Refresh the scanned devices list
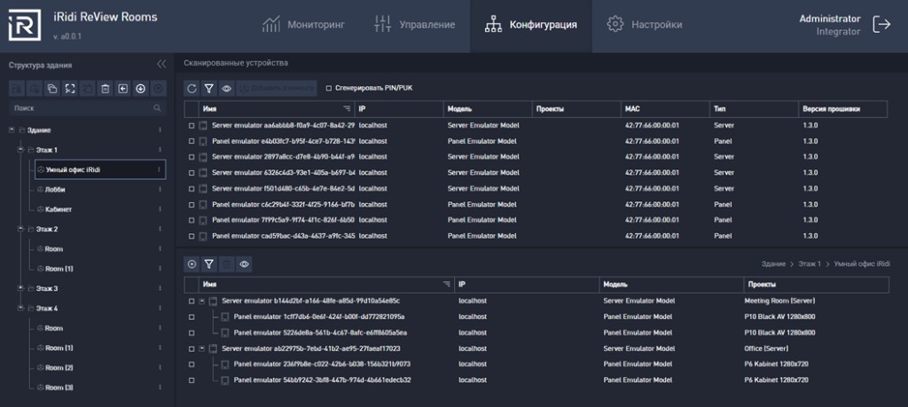The height and width of the screenshot is (407, 908). click(192, 89)
